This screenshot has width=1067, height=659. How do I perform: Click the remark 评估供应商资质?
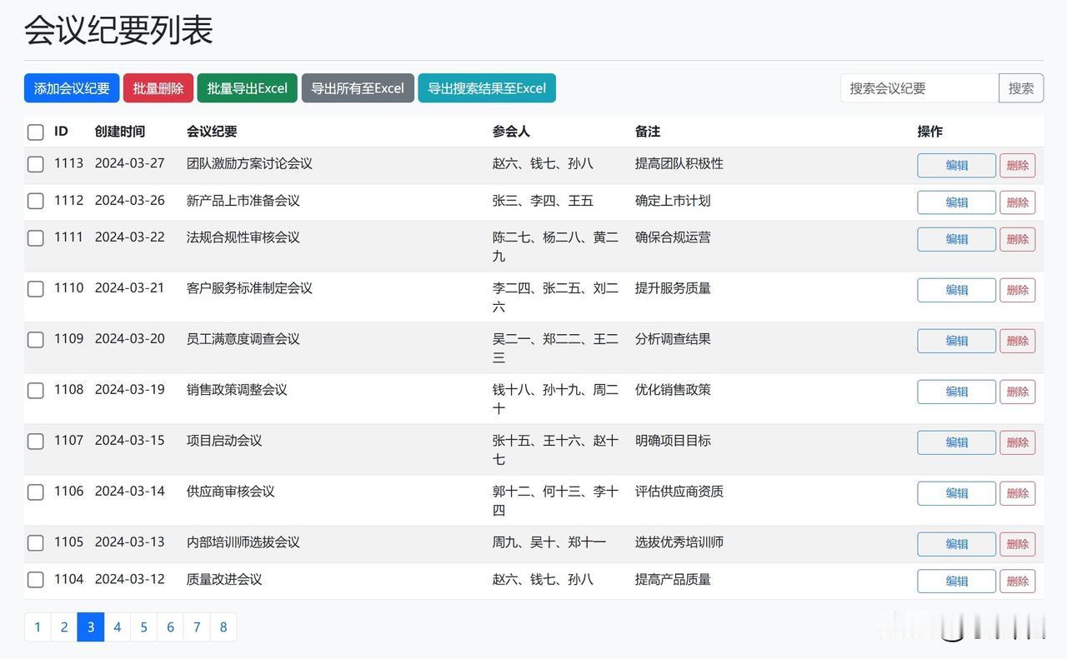tap(679, 492)
